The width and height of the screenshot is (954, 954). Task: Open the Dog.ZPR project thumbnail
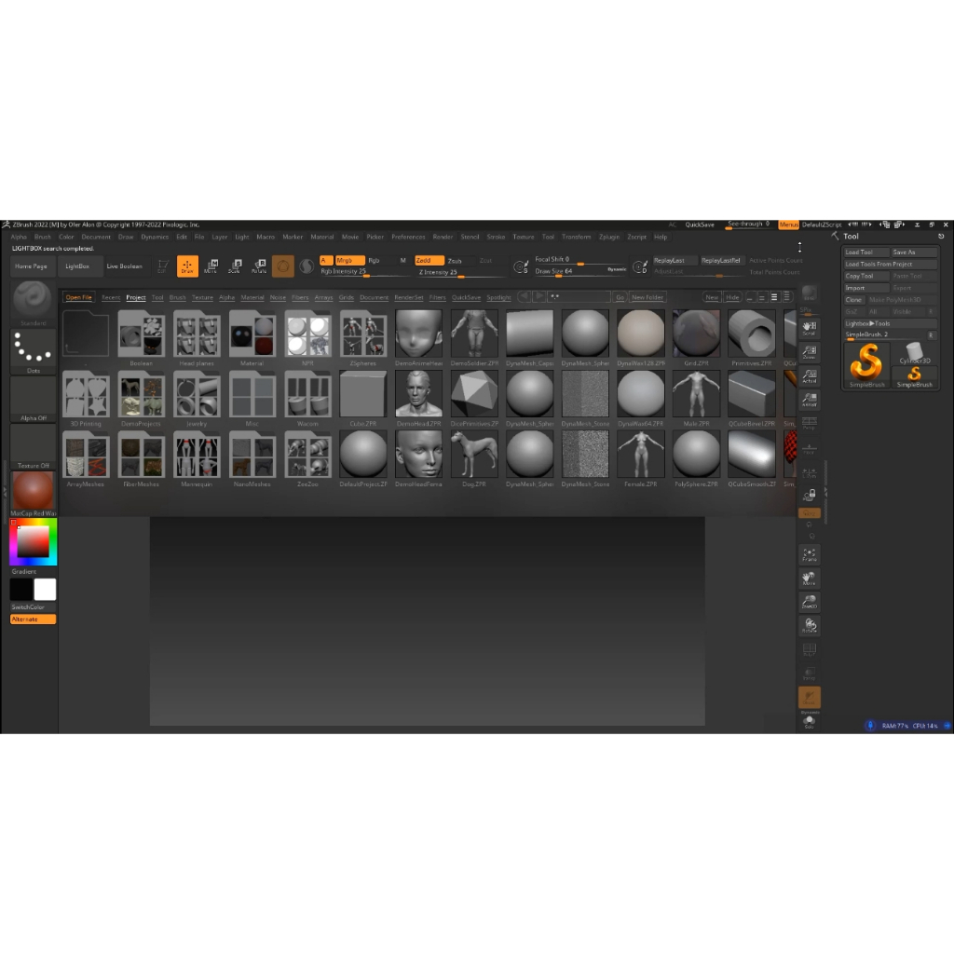click(x=474, y=459)
